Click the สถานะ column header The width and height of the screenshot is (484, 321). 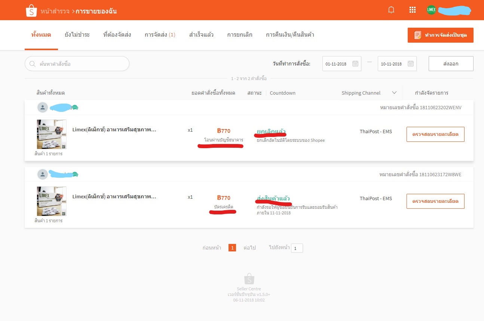click(254, 93)
